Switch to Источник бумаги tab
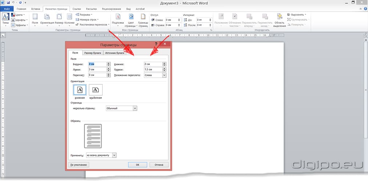 (115, 53)
